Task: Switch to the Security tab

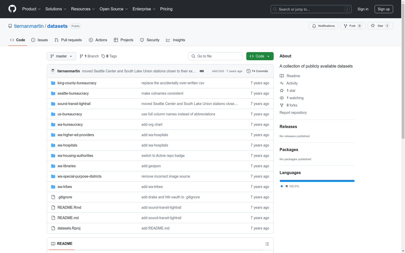Action: [x=150, y=40]
